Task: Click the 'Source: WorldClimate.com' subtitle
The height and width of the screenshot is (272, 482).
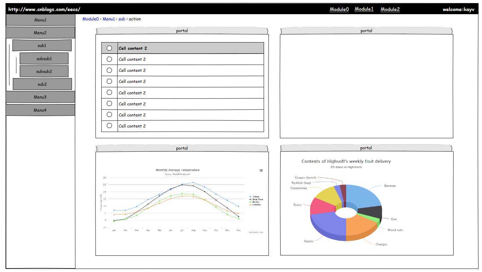Action: point(178,174)
